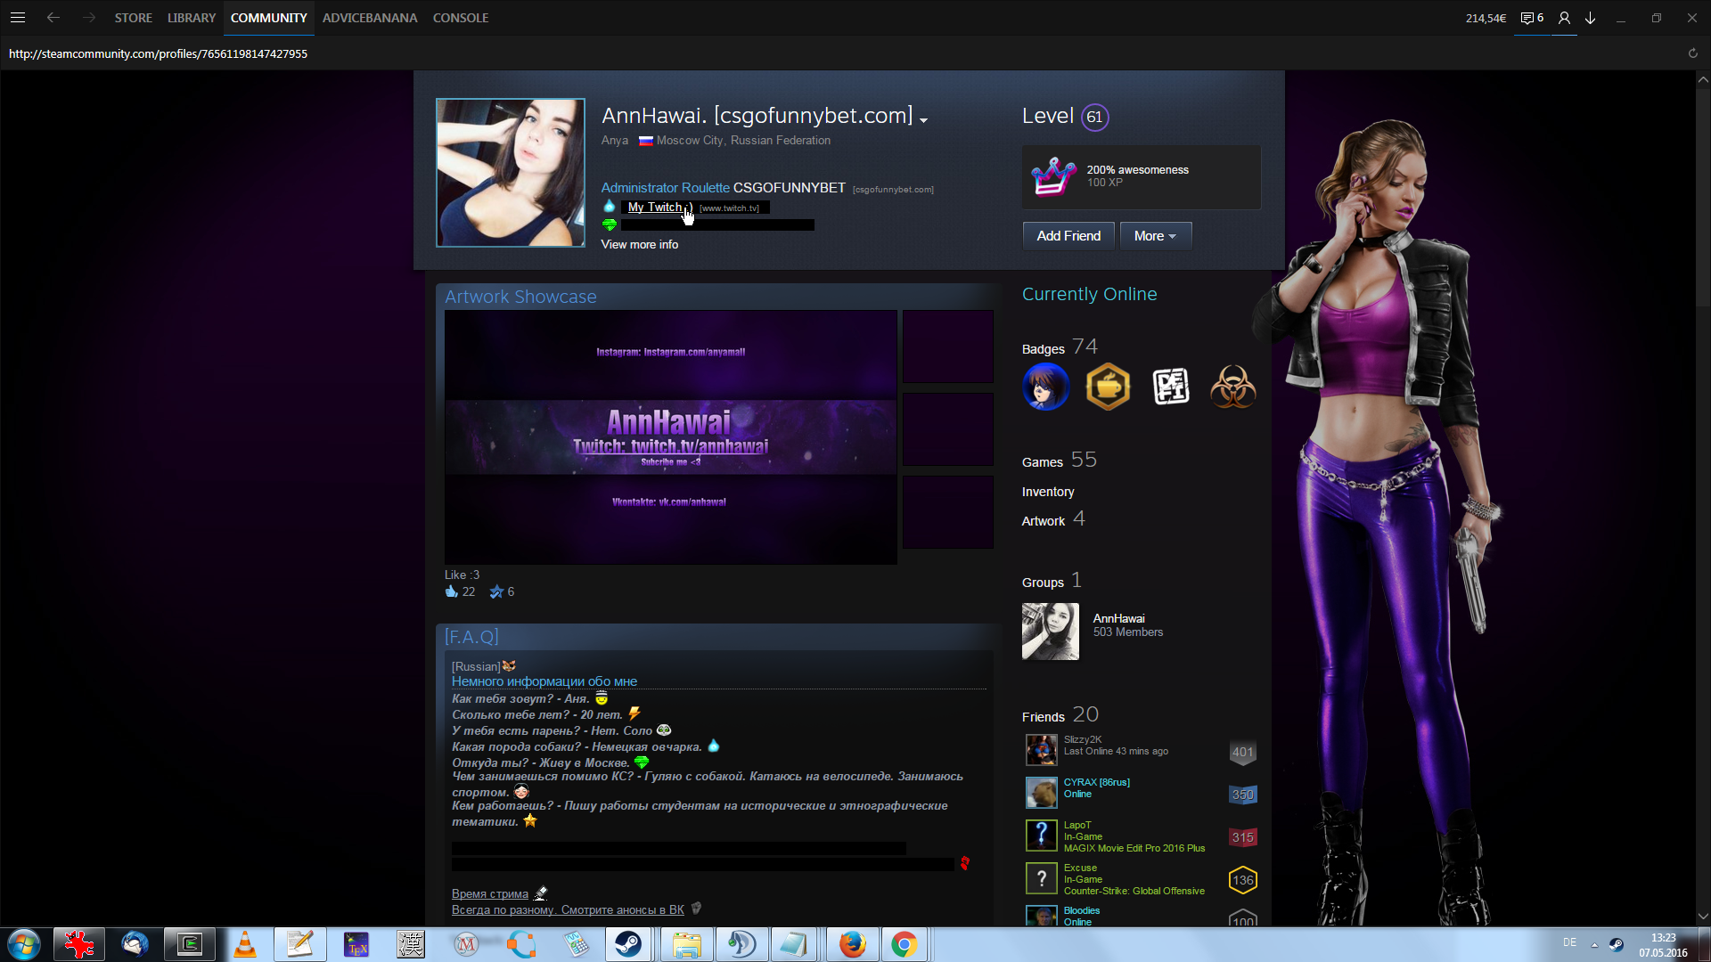Open the hamburger menu icon

coord(18,18)
